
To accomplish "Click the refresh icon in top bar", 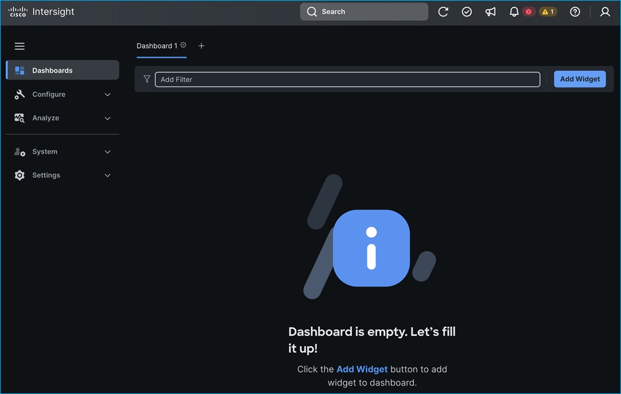I will point(443,12).
